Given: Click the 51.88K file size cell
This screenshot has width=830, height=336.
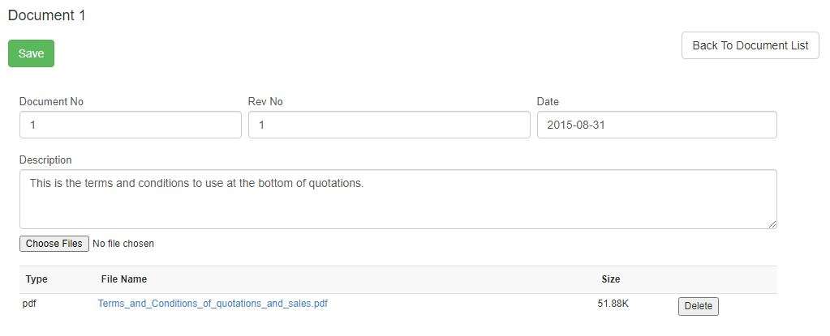Looking at the screenshot, I should pyautogui.click(x=613, y=304).
